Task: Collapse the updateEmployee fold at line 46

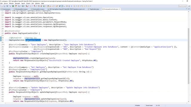Action: coord(4,88)
